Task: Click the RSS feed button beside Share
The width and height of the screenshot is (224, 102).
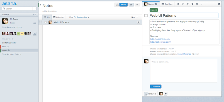Action: pyautogui.click(x=131, y=5)
